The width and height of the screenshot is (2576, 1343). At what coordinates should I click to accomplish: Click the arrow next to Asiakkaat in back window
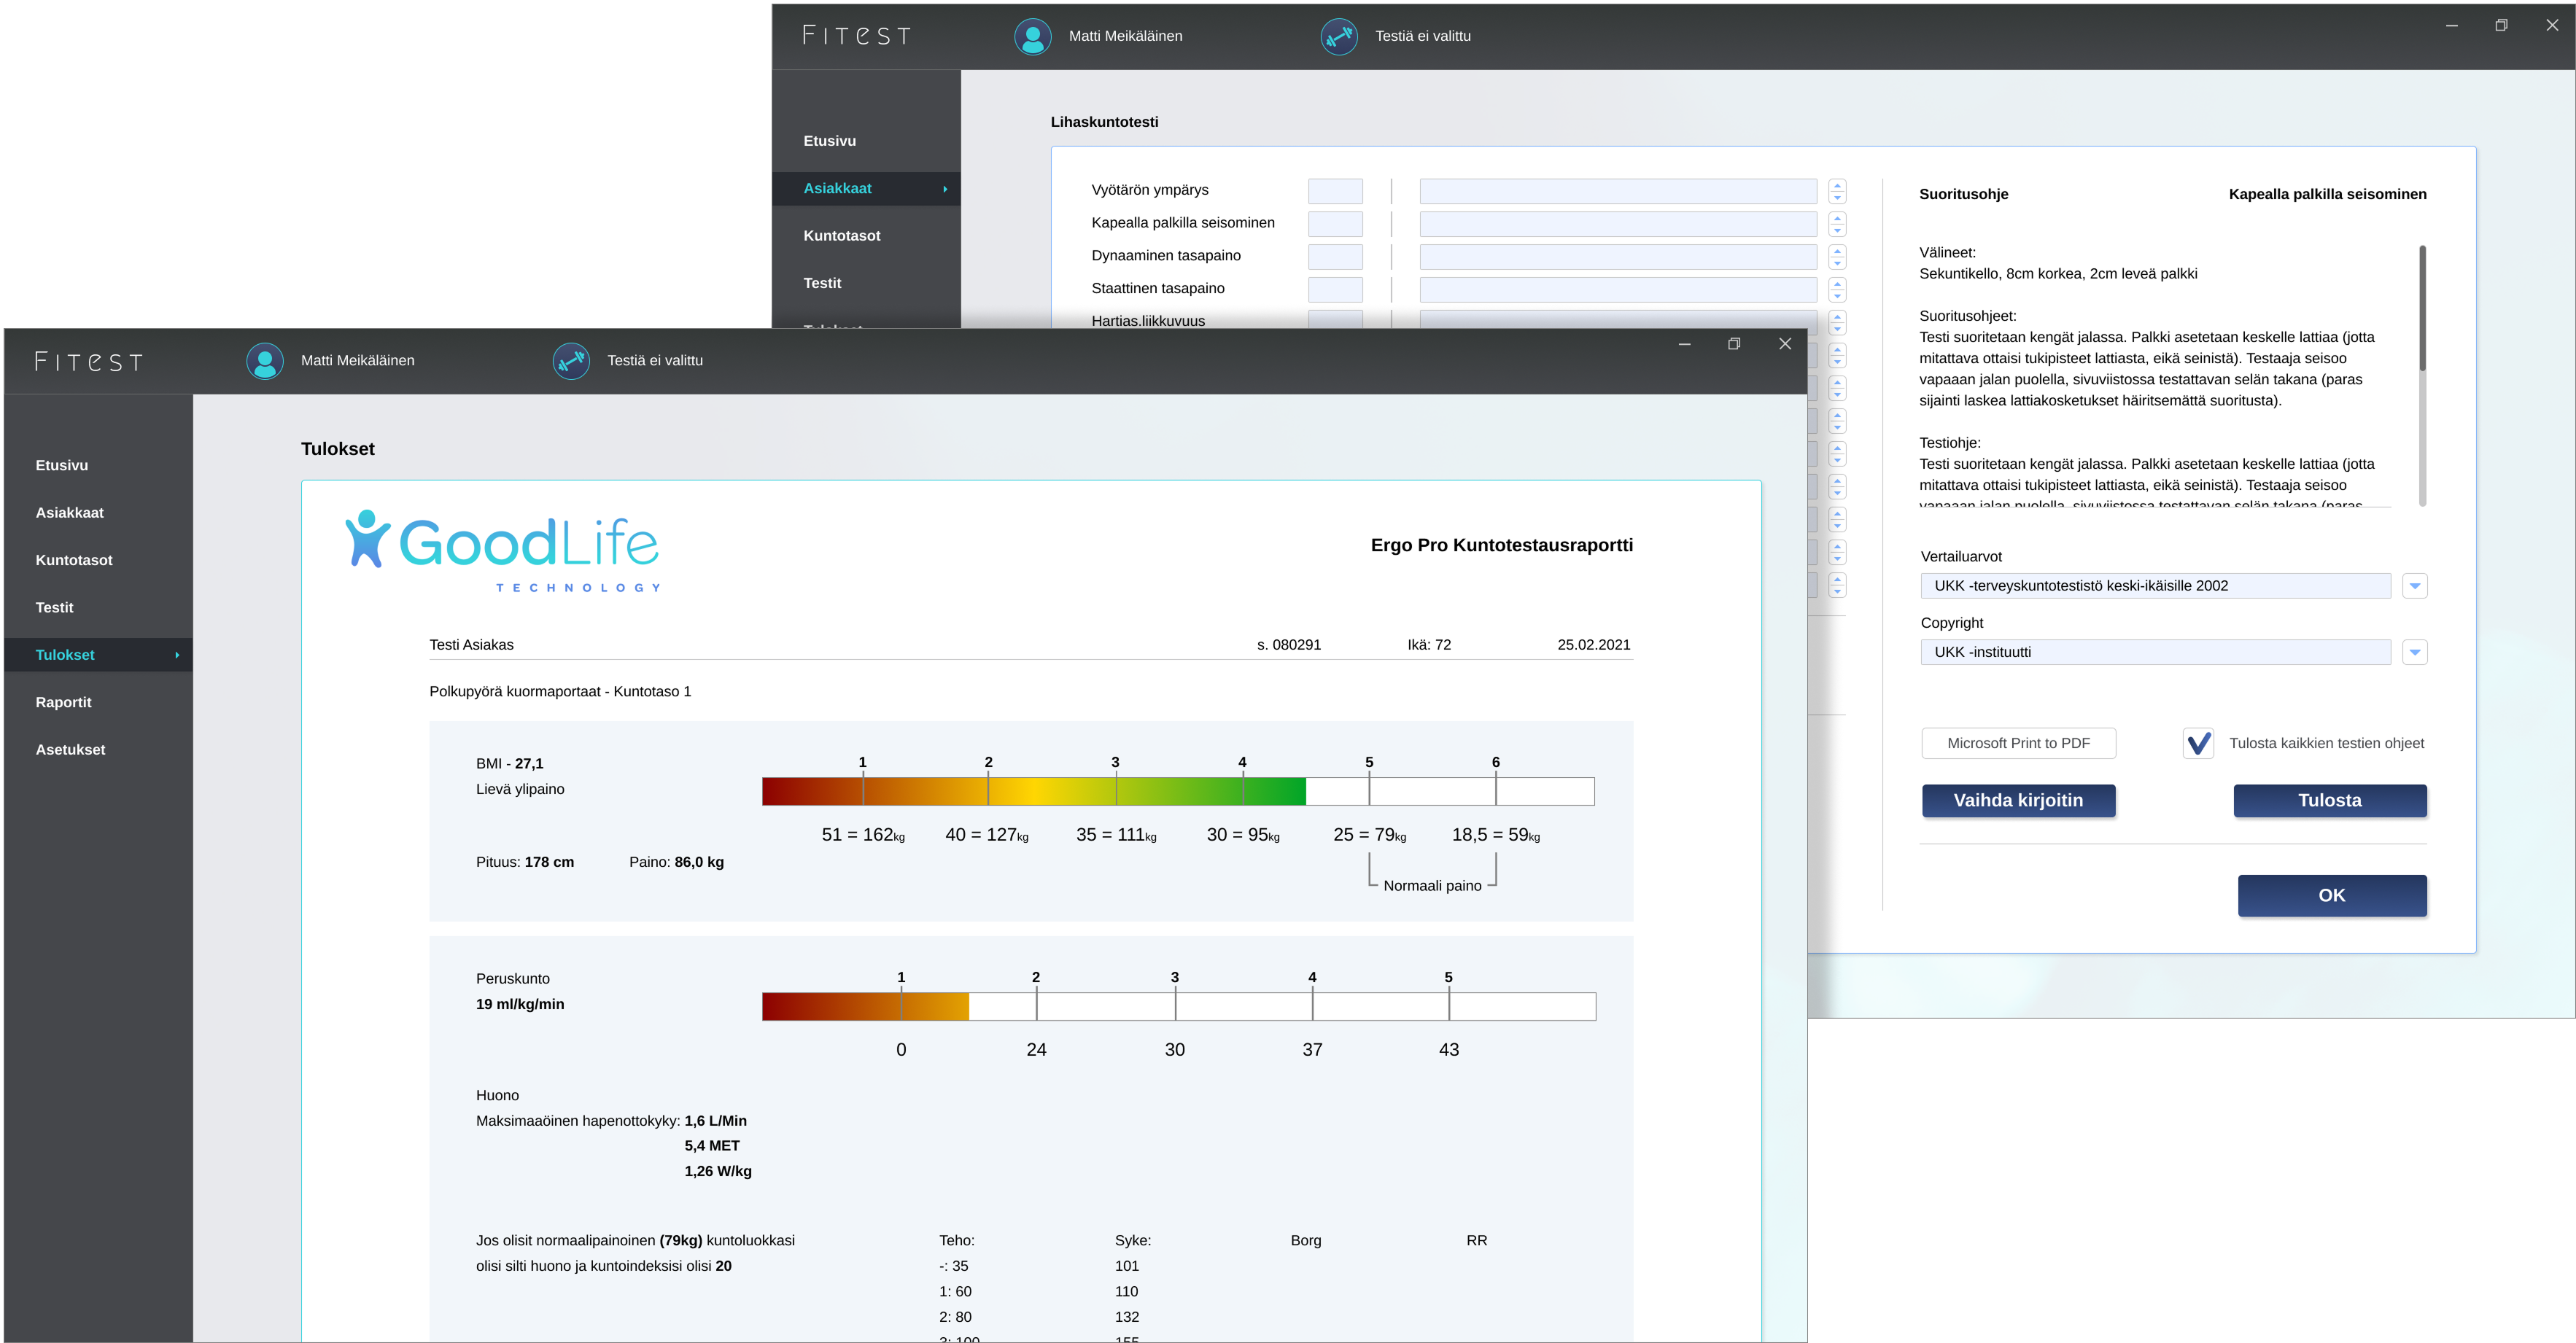(x=945, y=189)
